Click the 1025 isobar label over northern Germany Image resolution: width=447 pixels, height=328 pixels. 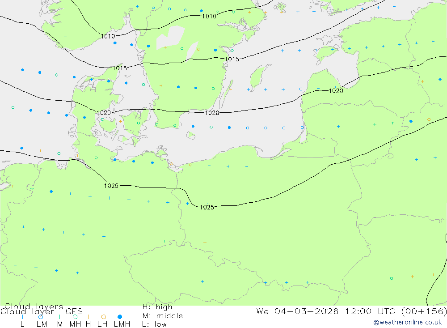(x=111, y=186)
